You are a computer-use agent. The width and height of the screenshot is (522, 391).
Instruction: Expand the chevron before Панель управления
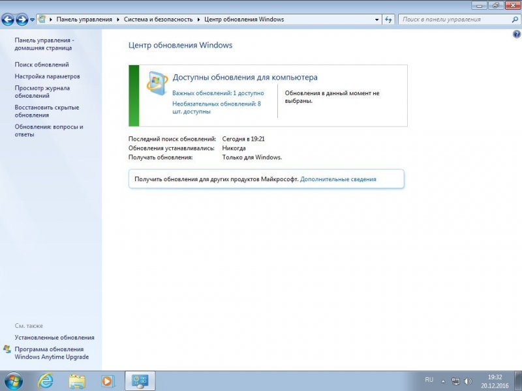(51, 20)
